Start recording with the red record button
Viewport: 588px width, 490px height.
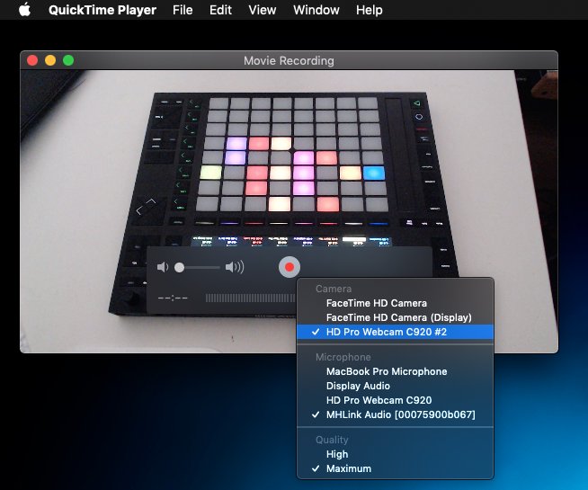290,267
